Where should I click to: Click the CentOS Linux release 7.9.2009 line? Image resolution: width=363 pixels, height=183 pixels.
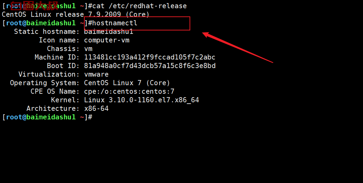pos(76,14)
